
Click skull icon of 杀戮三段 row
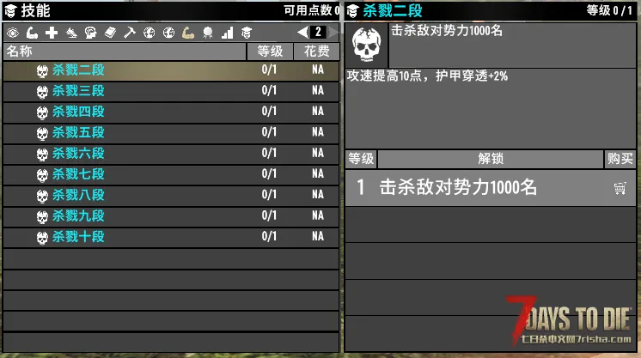pyautogui.click(x=42, y=92)
